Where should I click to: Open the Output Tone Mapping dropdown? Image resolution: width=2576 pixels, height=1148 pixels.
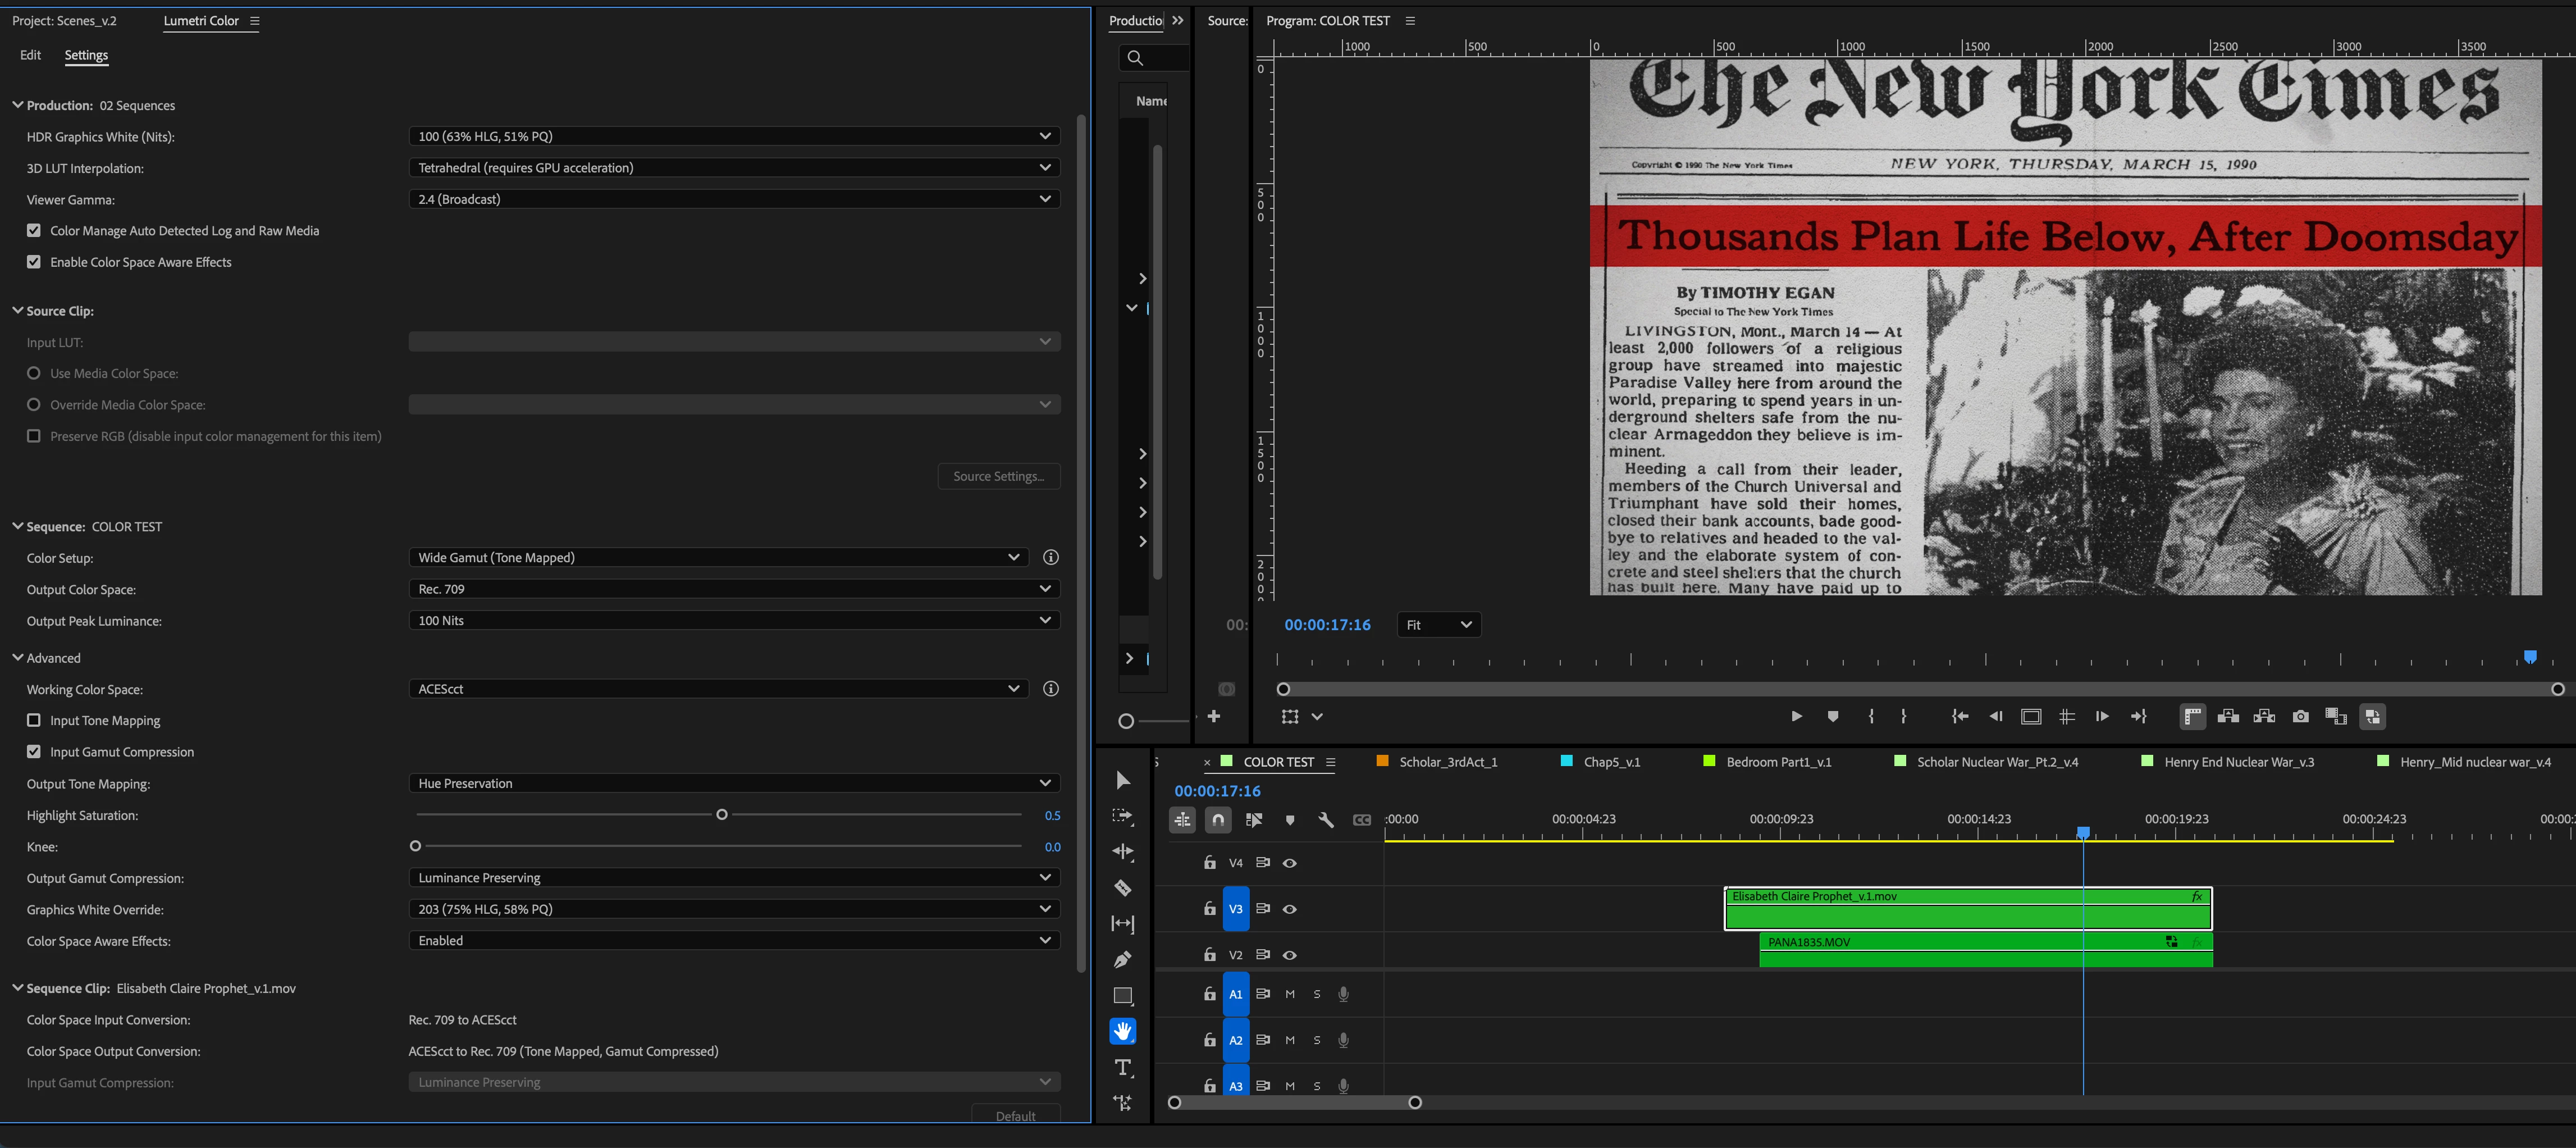click(x=734, y=783)
